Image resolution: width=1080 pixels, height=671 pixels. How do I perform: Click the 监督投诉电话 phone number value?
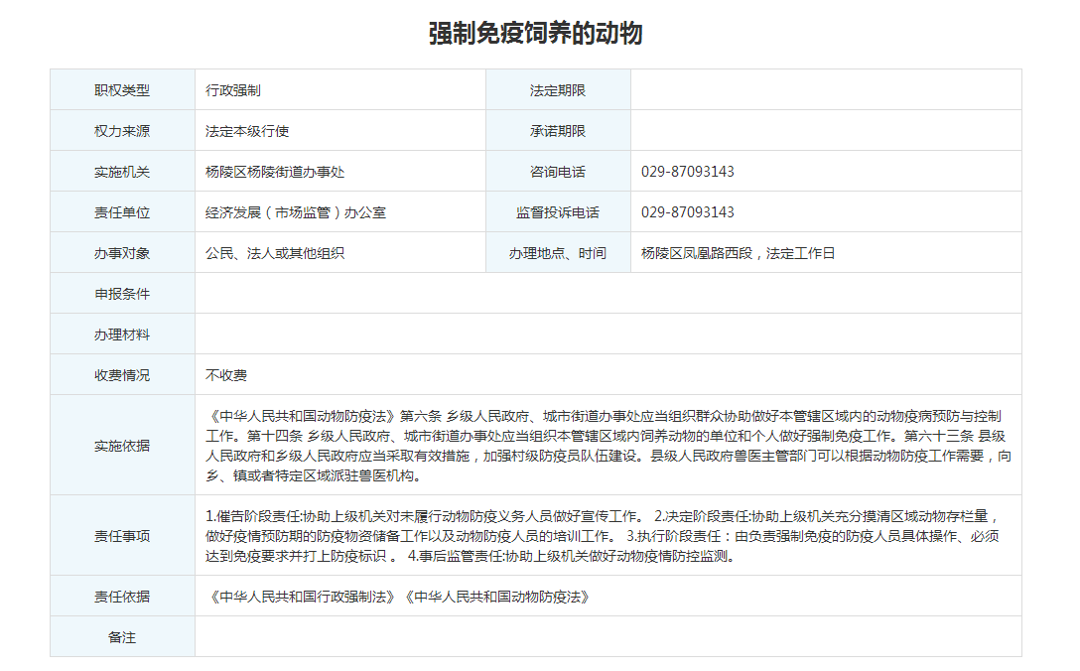click(688, 212)
